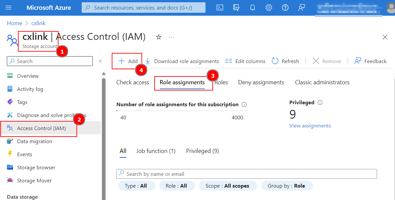Click the directories and subscriptions filter icon
Viewport: 395px width, 200px height.
tap(236, 8)
